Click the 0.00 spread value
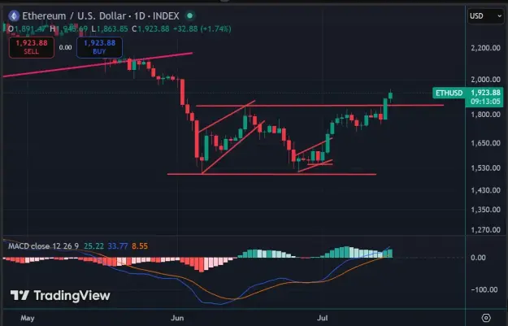This screenshot has width=508, height=326. coord(66,47)
